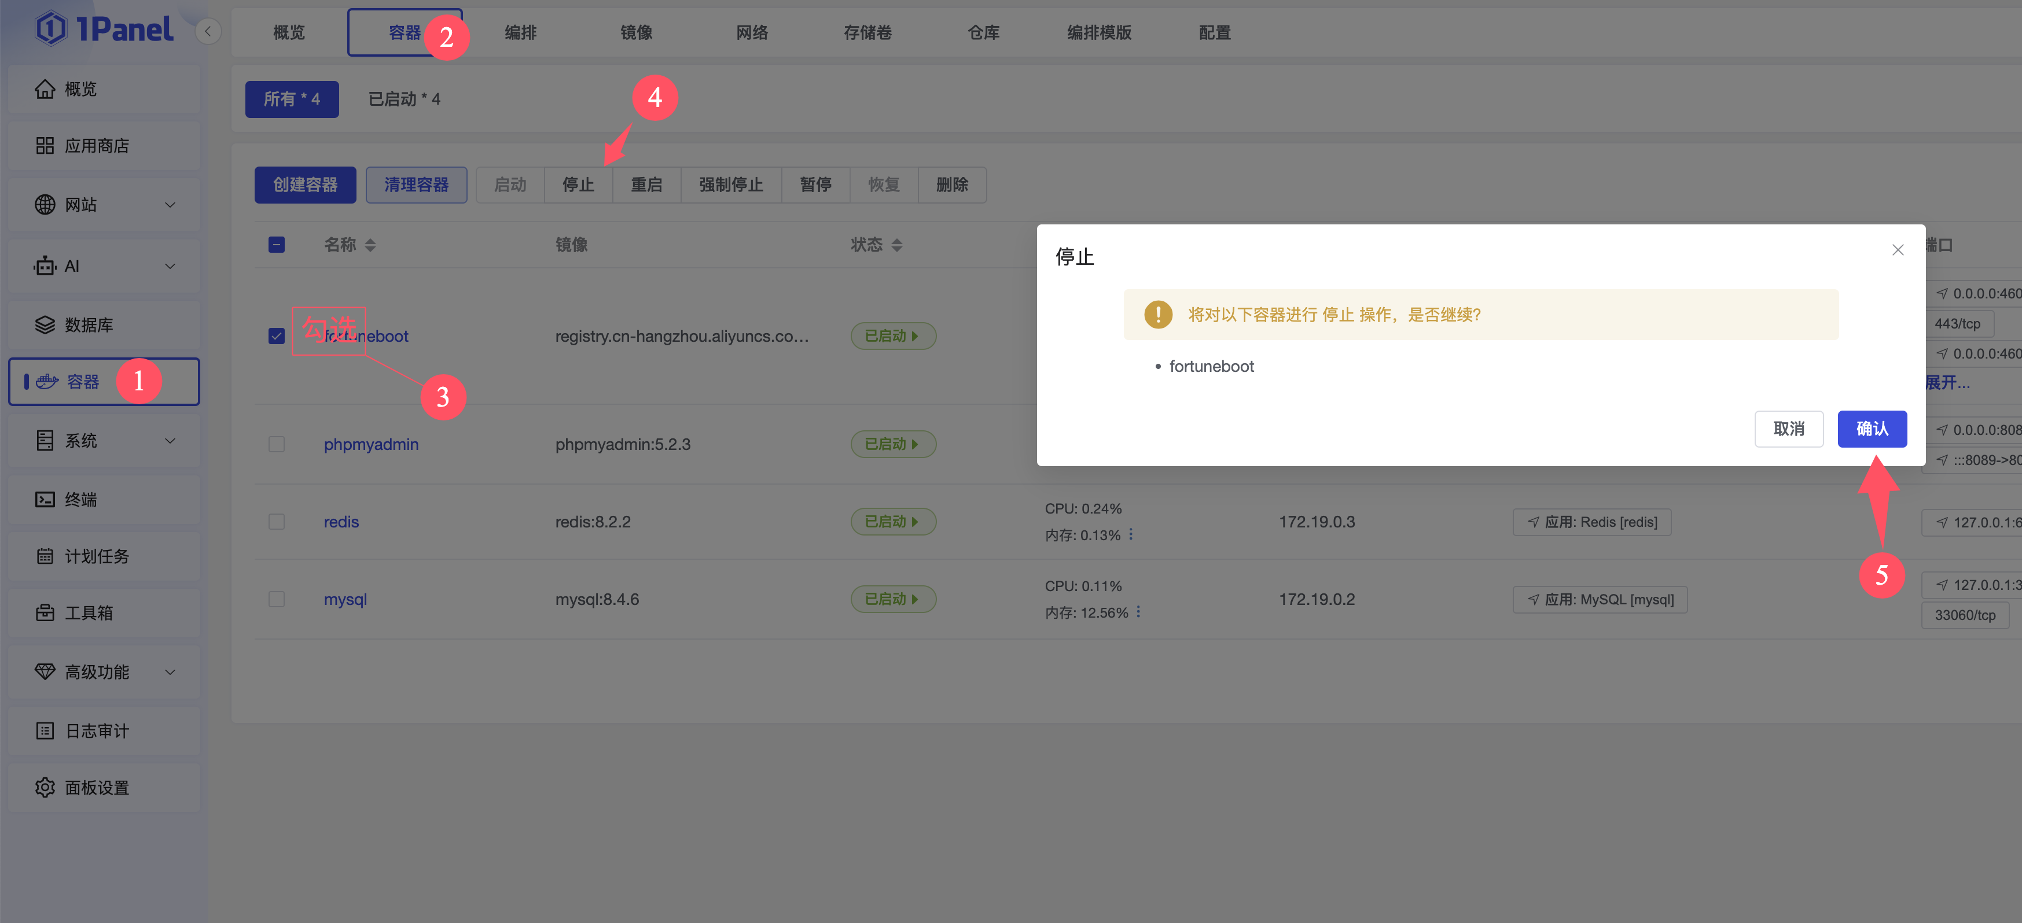Click the 面板设置 gear icon
2022x923 pixels.
pyautogui.click(x=45, y=787)
